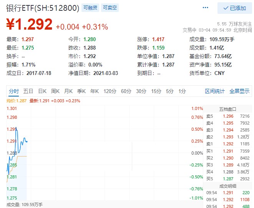
Task: Open the 区间统计 link
Action: click(215, 91)
